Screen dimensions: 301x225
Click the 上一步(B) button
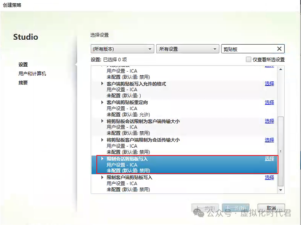tap(205, 208)
